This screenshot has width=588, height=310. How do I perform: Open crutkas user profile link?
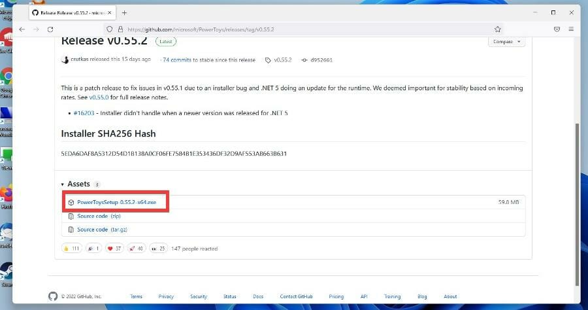[80, 60]
